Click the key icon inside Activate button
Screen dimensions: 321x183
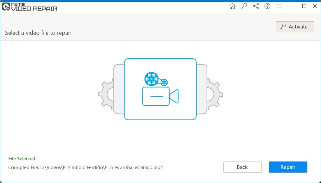click(x=282, y=27)
